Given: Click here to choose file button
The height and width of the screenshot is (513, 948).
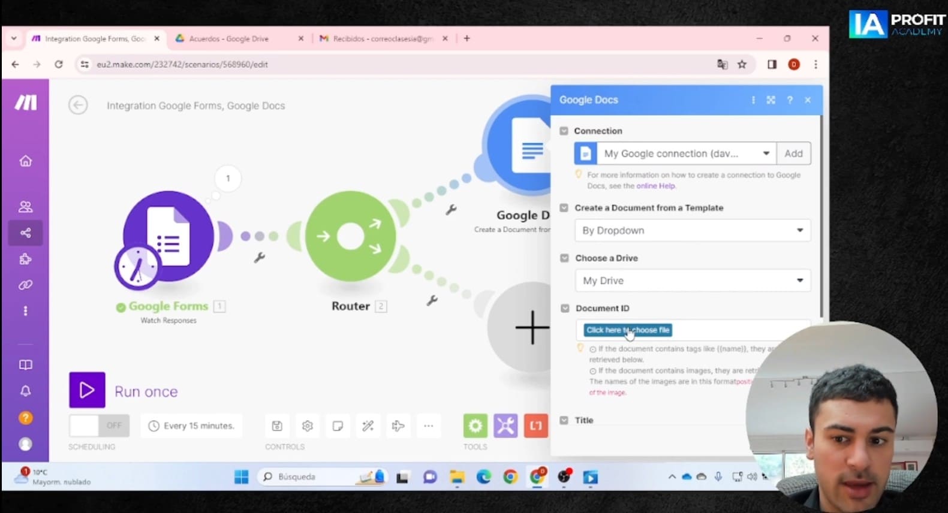Looking at the screenshot, I should click(628, 330).
